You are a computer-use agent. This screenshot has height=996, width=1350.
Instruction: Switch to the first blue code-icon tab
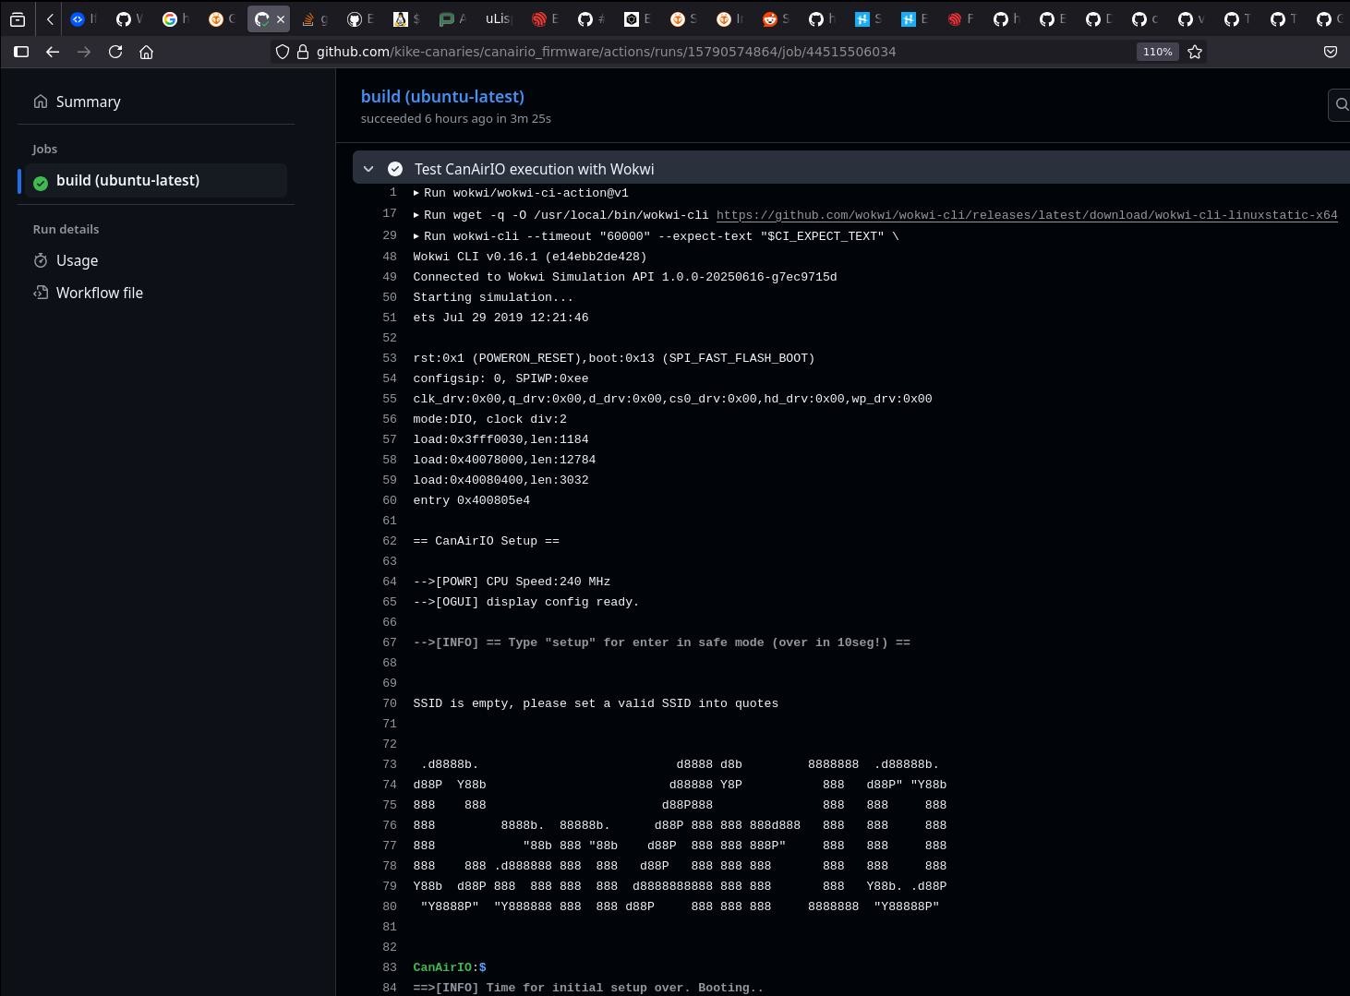tap(83, 18)
